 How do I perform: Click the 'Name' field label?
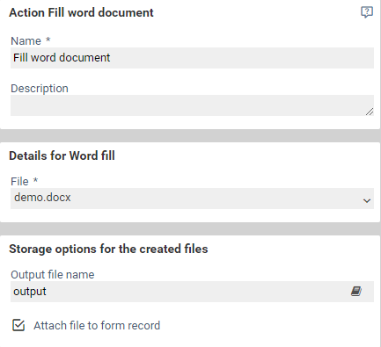[26, 41]
